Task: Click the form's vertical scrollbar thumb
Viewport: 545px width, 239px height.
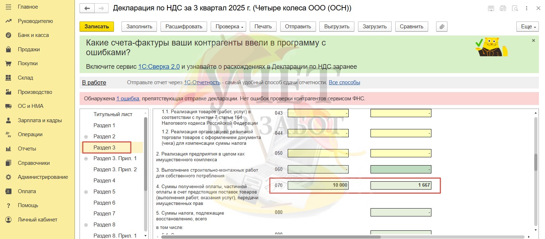Action: (536, 162)
